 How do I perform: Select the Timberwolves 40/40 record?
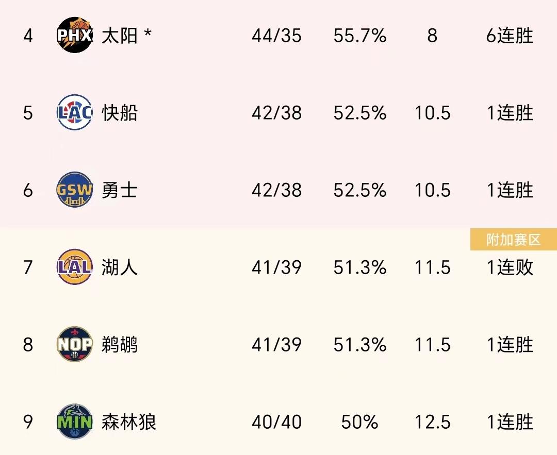277,422
